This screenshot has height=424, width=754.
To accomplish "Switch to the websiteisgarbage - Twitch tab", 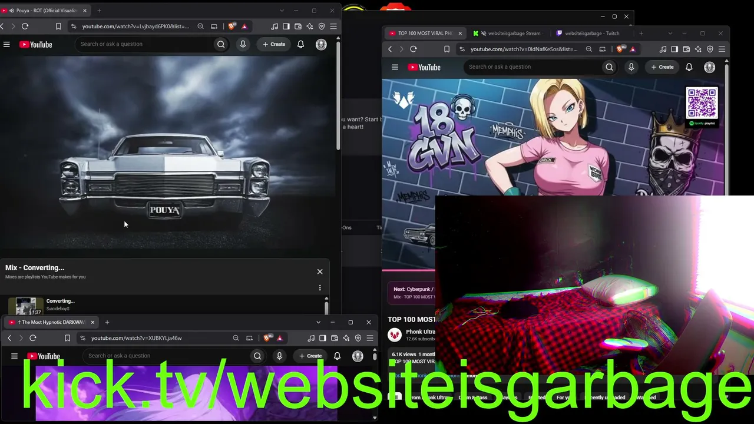I will point(591,34).
